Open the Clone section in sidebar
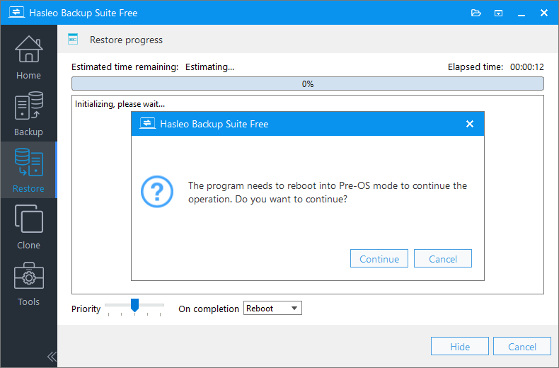The width and height of the screenshot is (559, 368). [x=28, y=226]
